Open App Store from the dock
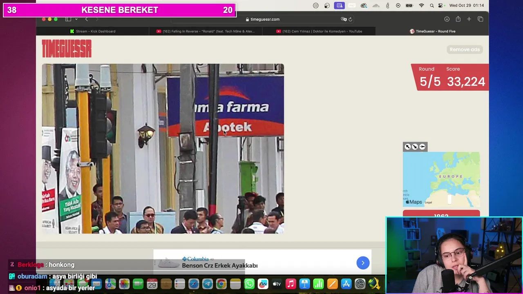The image size is (523, 294). (x=346, y=283)
